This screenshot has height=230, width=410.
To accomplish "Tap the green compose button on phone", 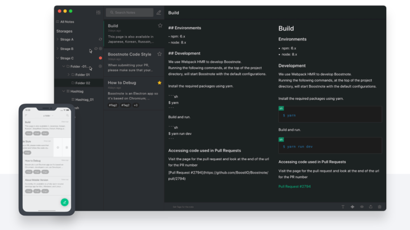I will [64, 202].
